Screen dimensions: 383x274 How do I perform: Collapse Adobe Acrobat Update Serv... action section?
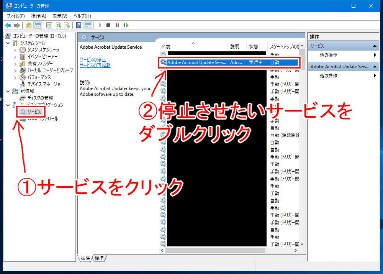(x=375, y=66)
